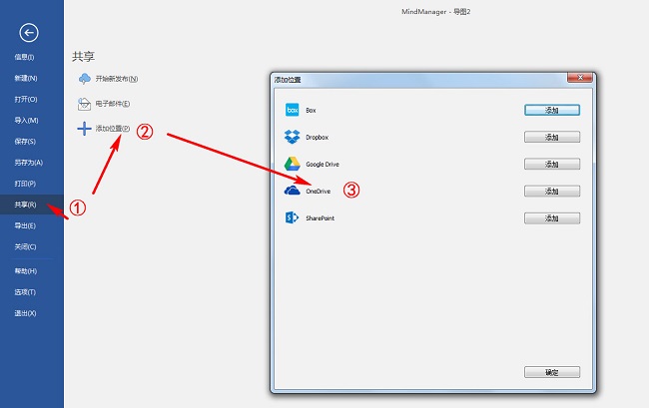Click 退出(X) to quit MindManager
The image size is (649, 408).
point(25,313)
